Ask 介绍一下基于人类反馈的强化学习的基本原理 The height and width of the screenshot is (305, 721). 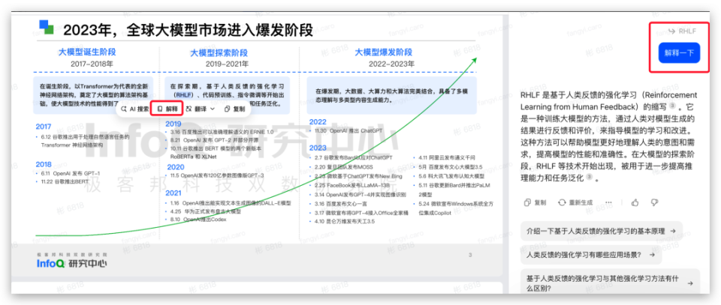(602, 231)
